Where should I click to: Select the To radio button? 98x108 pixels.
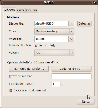(36, 46)
